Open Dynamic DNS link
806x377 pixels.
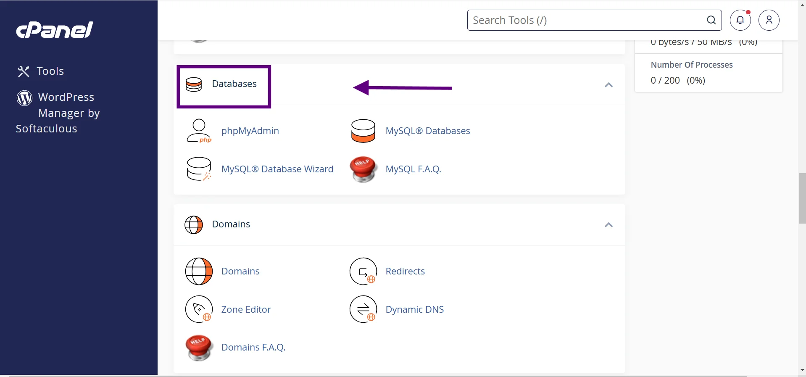point(415,309)
